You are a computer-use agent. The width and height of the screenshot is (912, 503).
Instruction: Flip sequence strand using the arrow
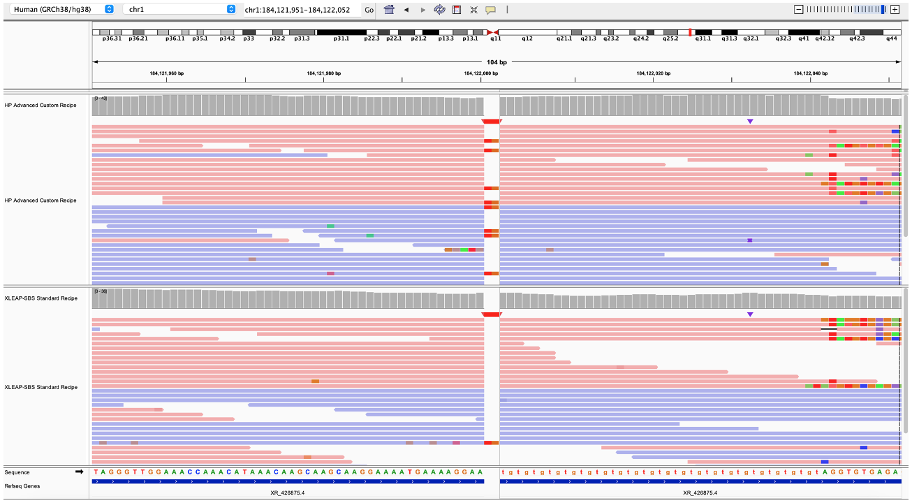click(80, 472)
